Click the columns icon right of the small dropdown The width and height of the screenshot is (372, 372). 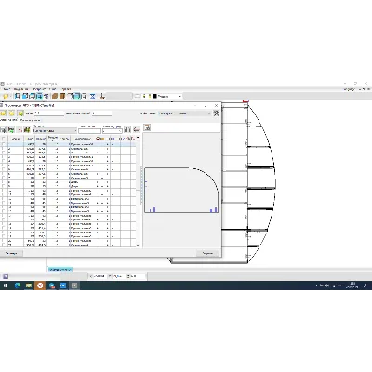tap(127, 130)
